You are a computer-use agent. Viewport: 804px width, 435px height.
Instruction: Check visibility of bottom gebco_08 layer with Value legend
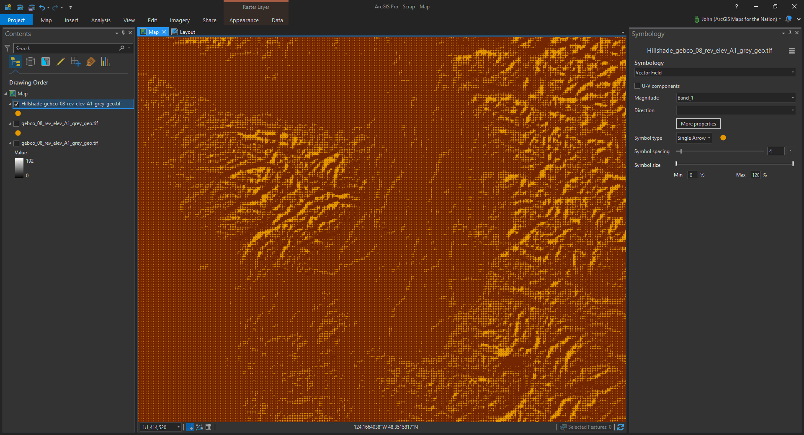[16, 143]
